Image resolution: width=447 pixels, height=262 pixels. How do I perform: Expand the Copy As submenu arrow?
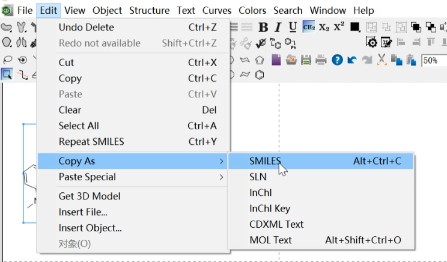(x=222, y=162)
